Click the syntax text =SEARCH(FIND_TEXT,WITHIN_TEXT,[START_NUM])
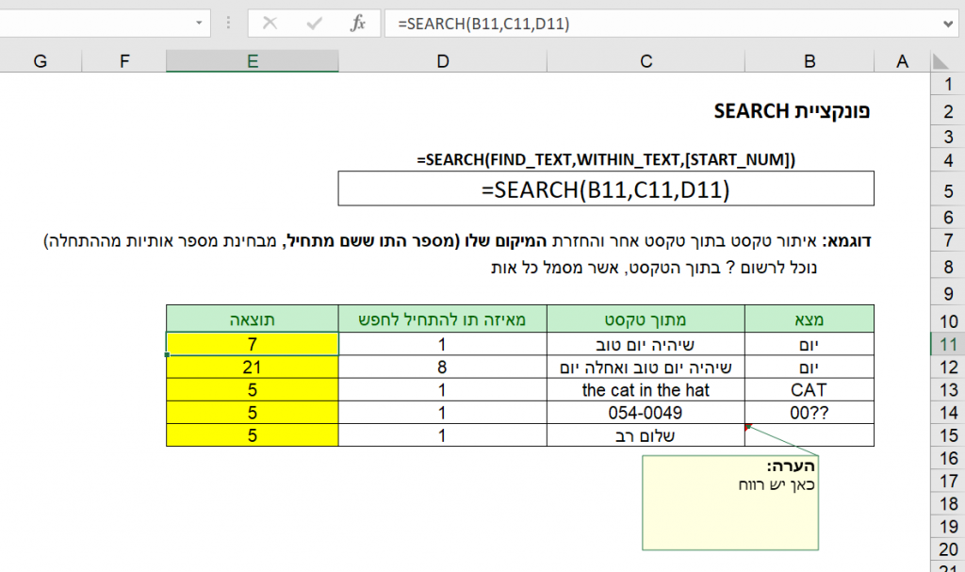Viewport: 965px width, 572px height. click(606, 159)
